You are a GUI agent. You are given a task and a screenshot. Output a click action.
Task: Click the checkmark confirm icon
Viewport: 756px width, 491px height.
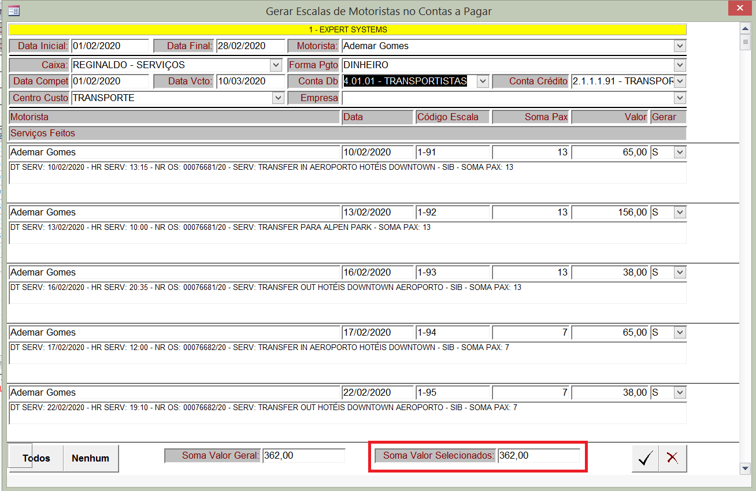645,459
